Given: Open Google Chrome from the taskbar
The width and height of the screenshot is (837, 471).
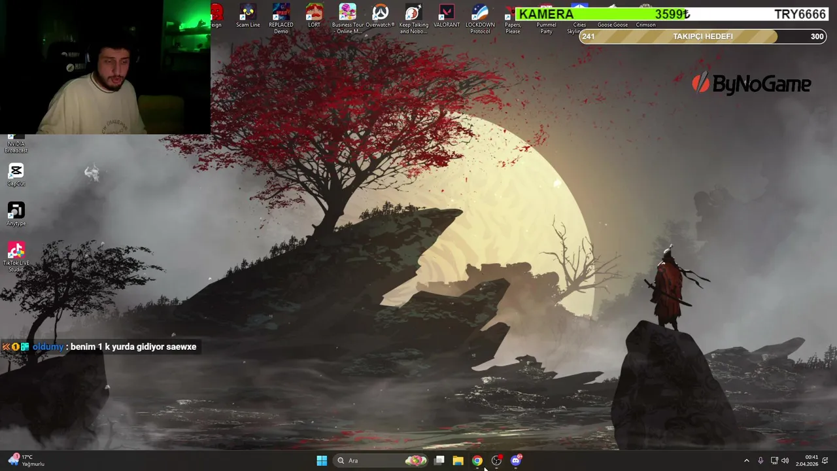Looking at the screenshot, I should coord(477,461).
